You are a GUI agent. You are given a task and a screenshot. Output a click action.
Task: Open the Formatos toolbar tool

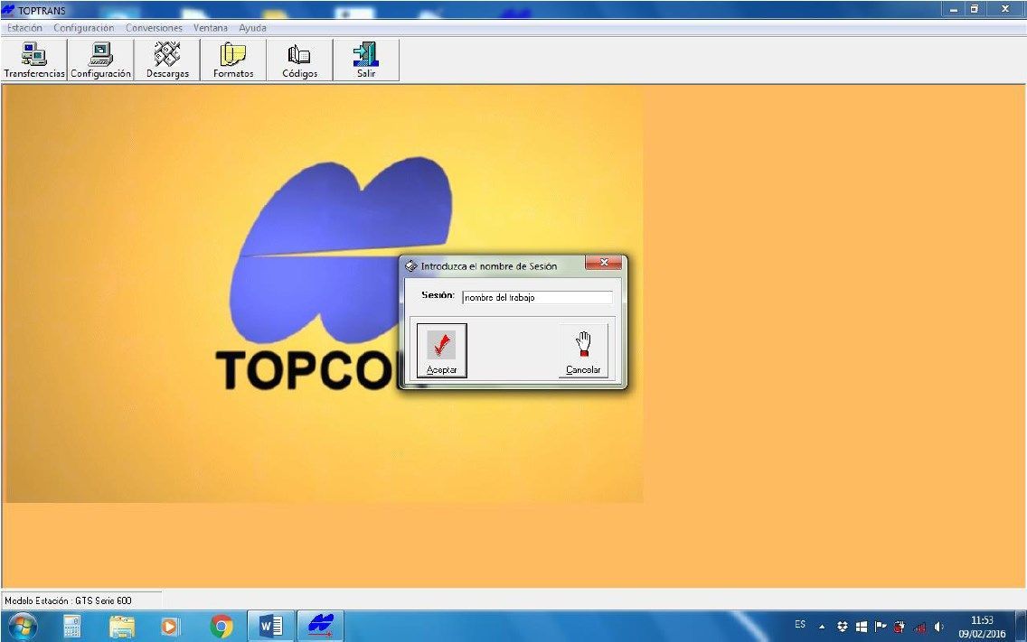pos(233,60)
